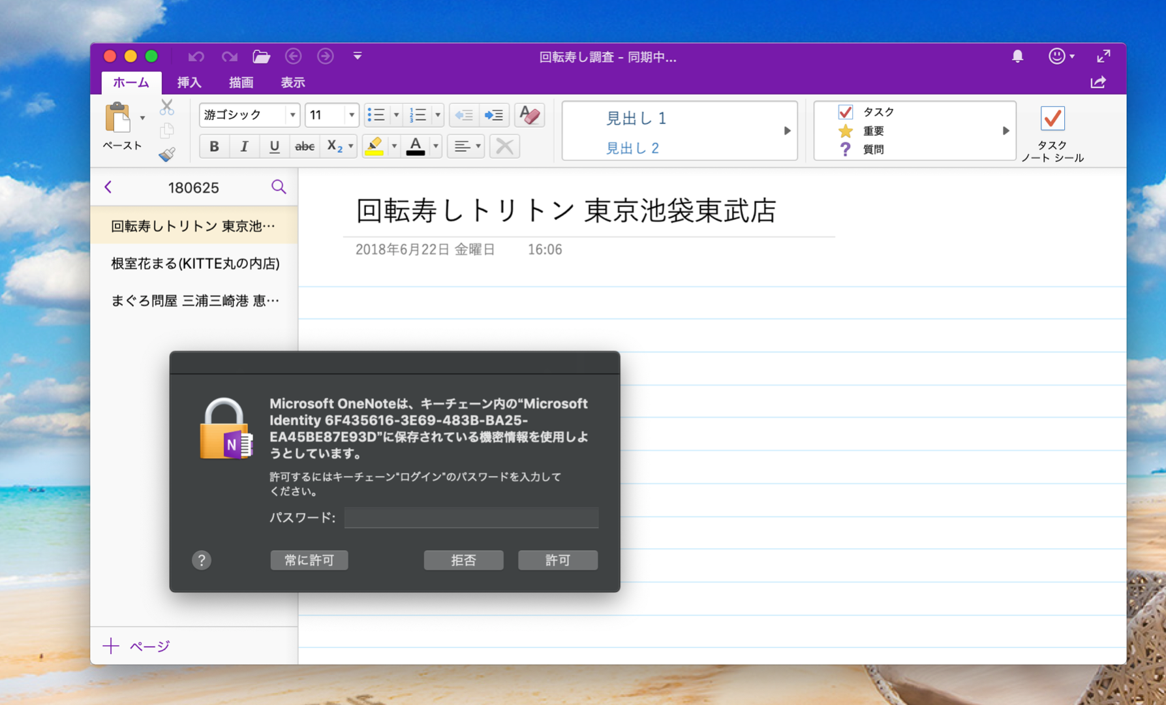Switch to the 挿入 tab

click(189, 83)
